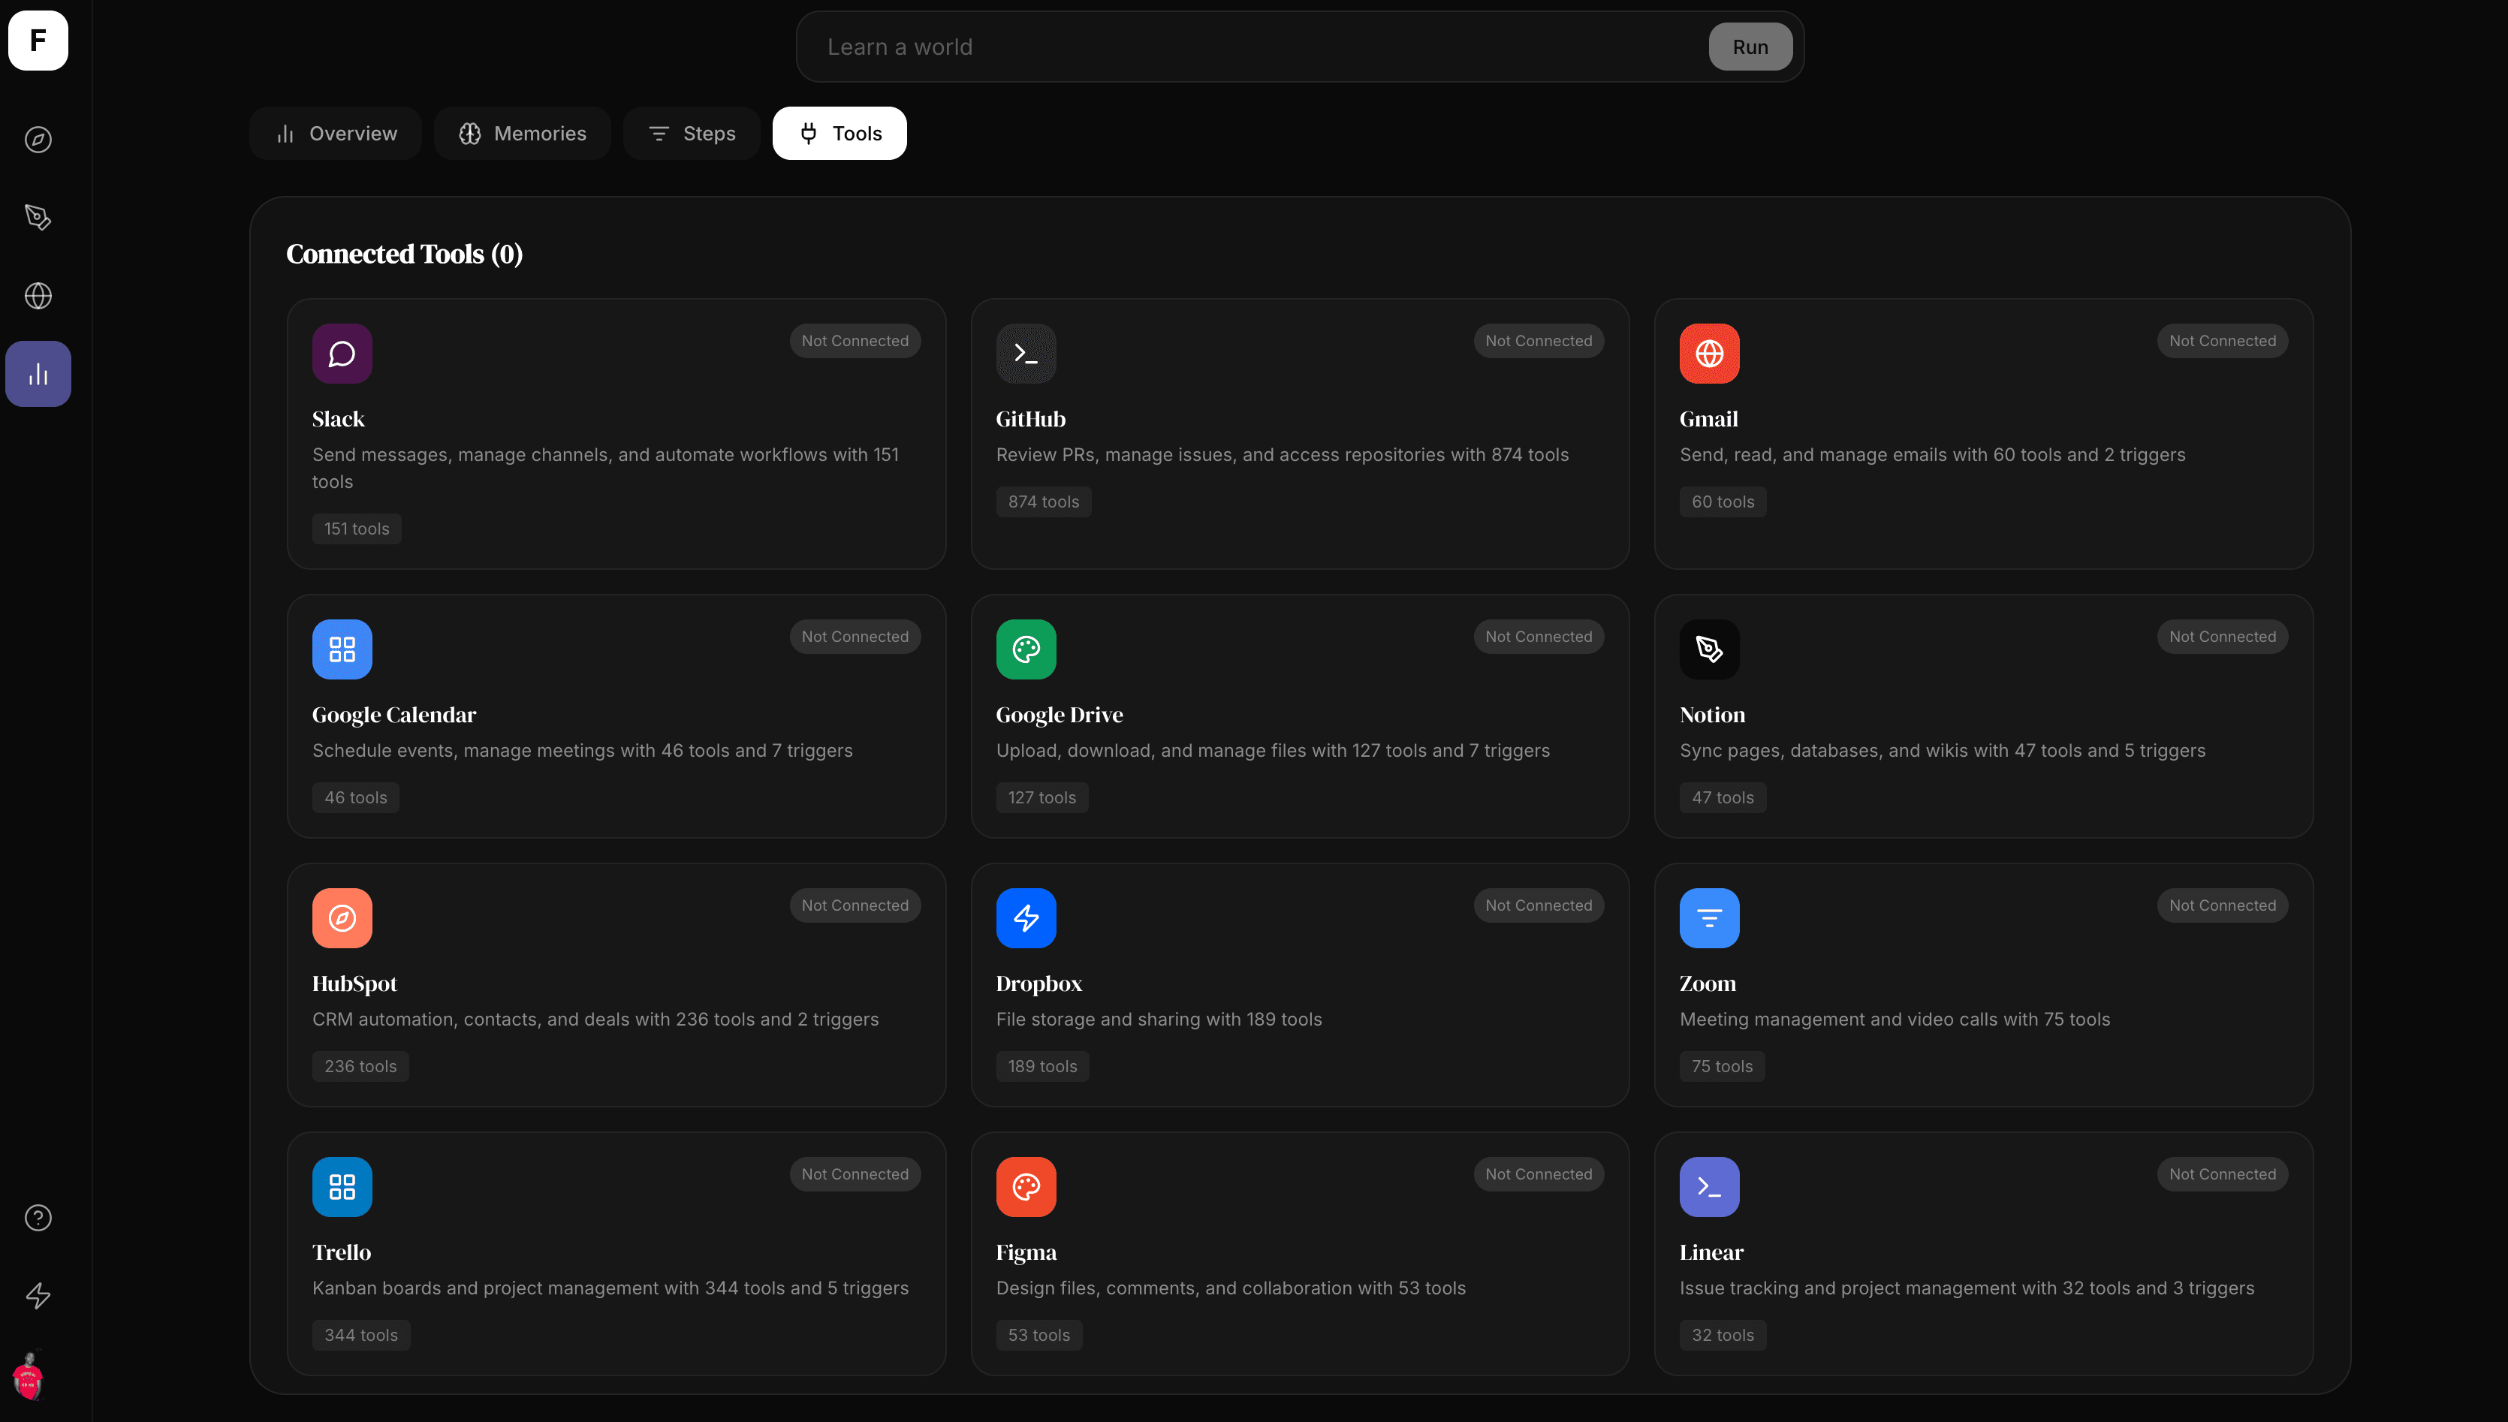Go to the Steps tab
The height and width of the screenshot is (1422, 2508).
(692, 134)
